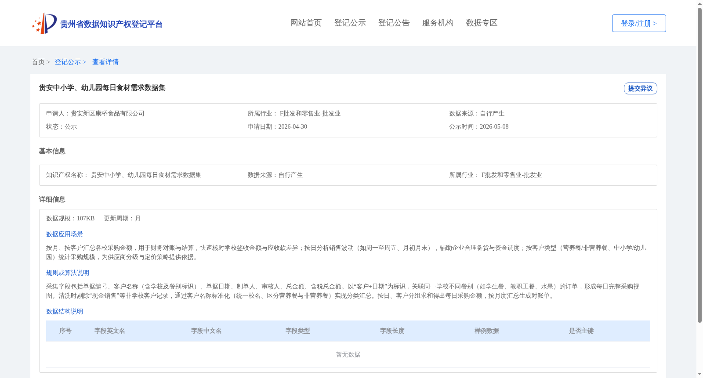Screen dimensions: 703x378
Task: Open 登记公告 navigation menu
Action: (x=394, y=23)
